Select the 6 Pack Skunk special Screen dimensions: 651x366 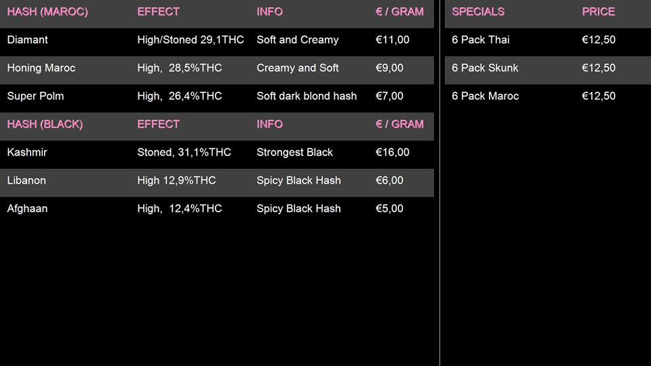[485, 68]
